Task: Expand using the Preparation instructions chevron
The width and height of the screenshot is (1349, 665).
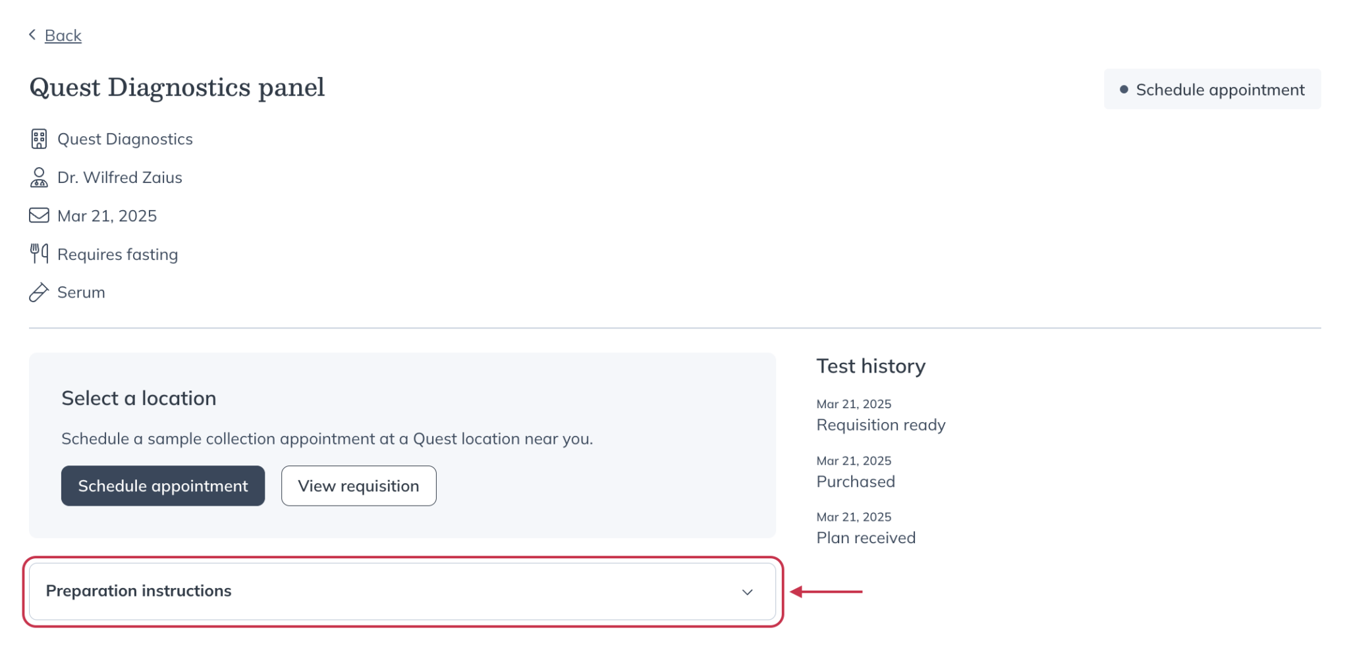Action: click(x=747, y=592)
